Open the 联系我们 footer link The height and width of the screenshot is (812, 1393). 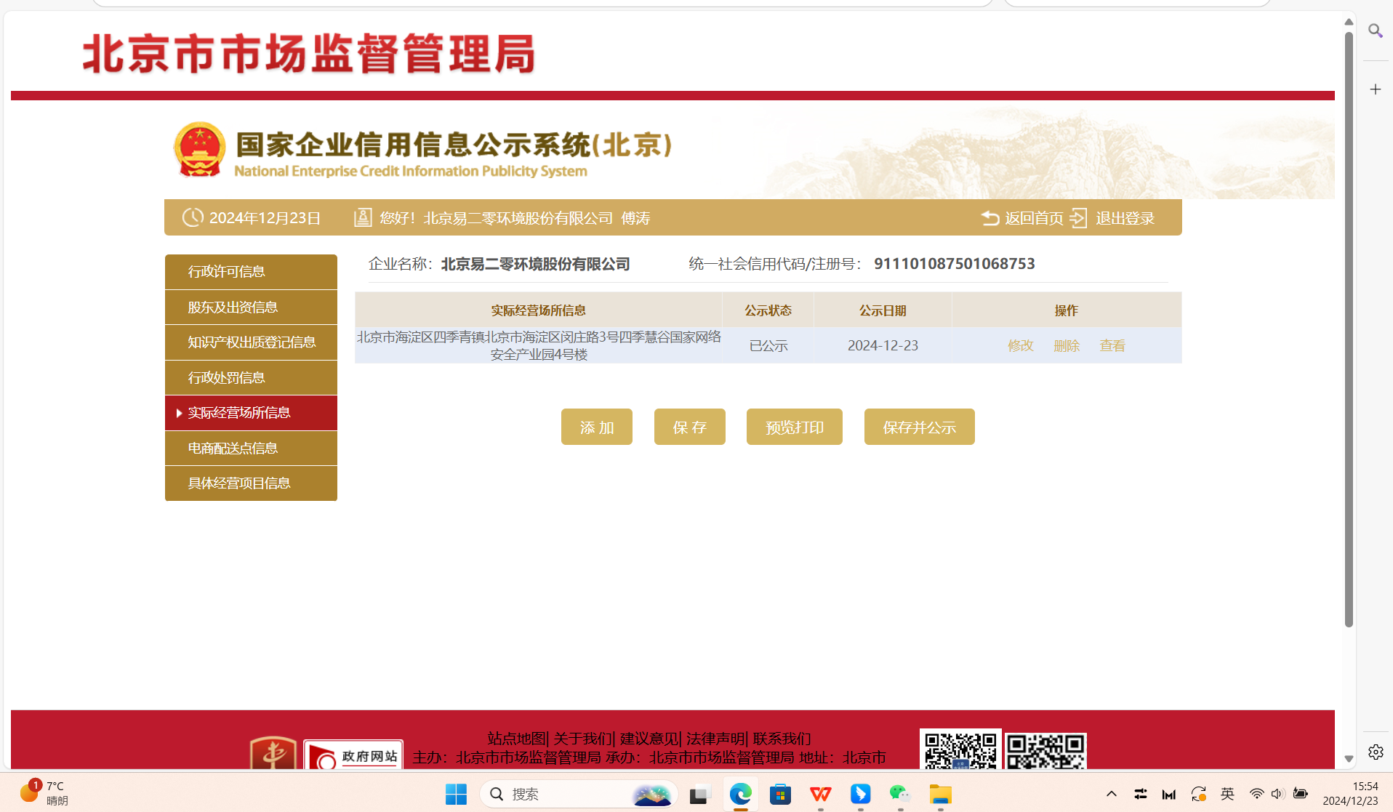(x=782, y=739)
